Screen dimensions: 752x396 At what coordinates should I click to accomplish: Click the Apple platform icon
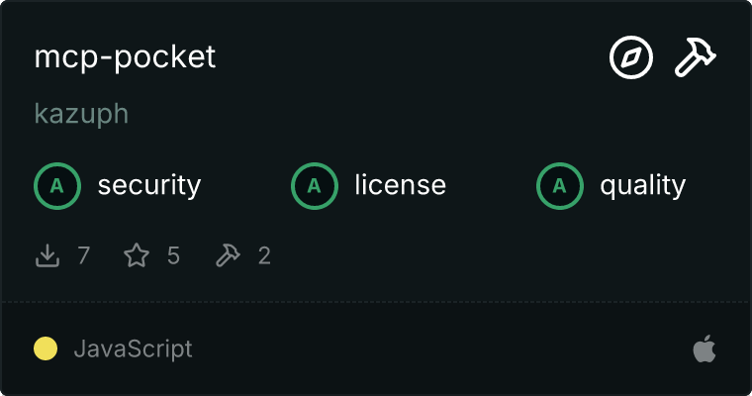(705, 348)
